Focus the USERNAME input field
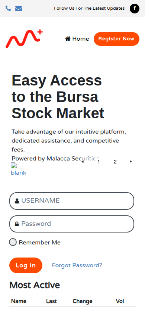This screenshot has width=145, height=315. tap(72, 201)
